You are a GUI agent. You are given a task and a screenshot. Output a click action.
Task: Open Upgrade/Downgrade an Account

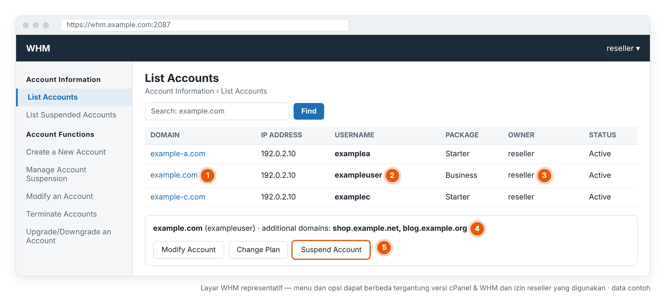(69, 236)
